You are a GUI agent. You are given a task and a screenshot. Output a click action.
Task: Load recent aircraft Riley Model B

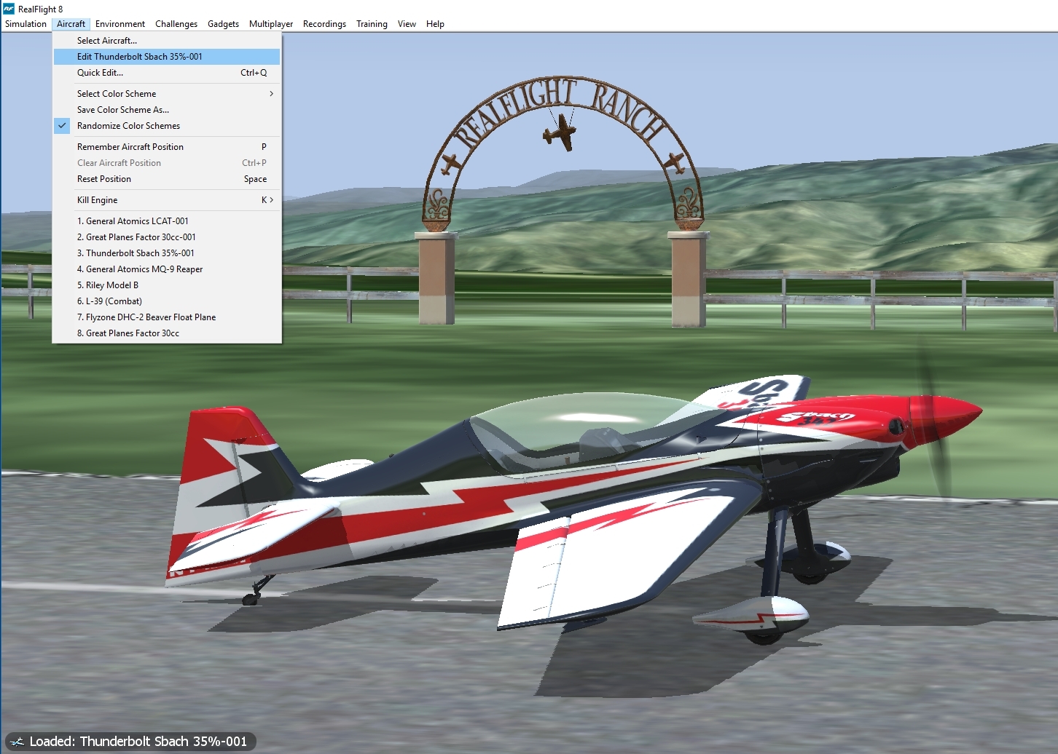pos(167,285)
